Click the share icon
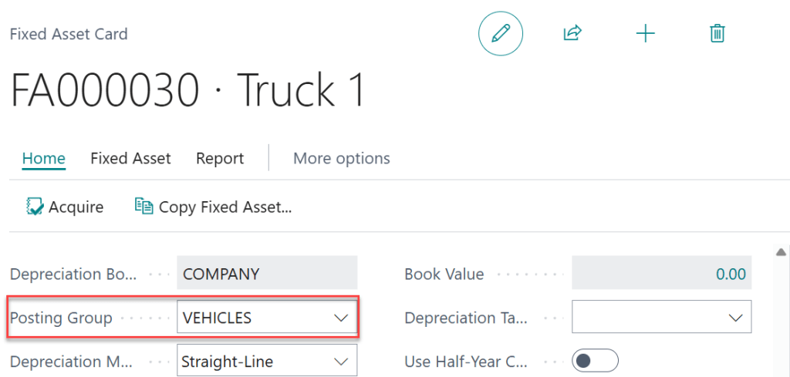Screen dimensions: 790x377 [572, 34]
